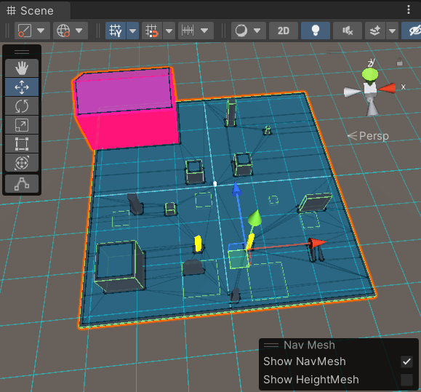421x392 pixels.
Task: Click the tool handle position icon
Action: pos(25,31)
